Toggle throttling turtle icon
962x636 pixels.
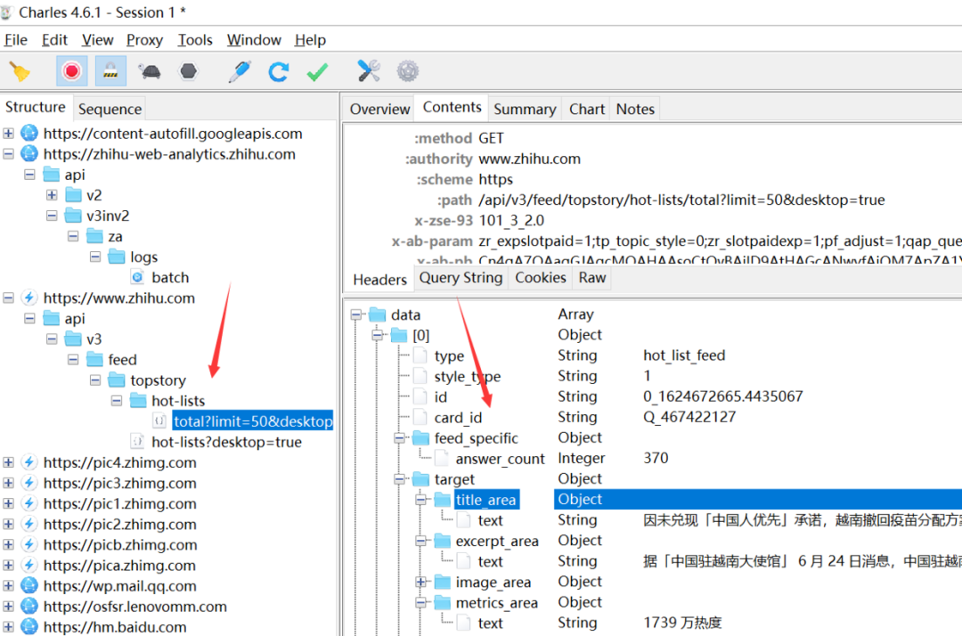[x=150, y=72]
